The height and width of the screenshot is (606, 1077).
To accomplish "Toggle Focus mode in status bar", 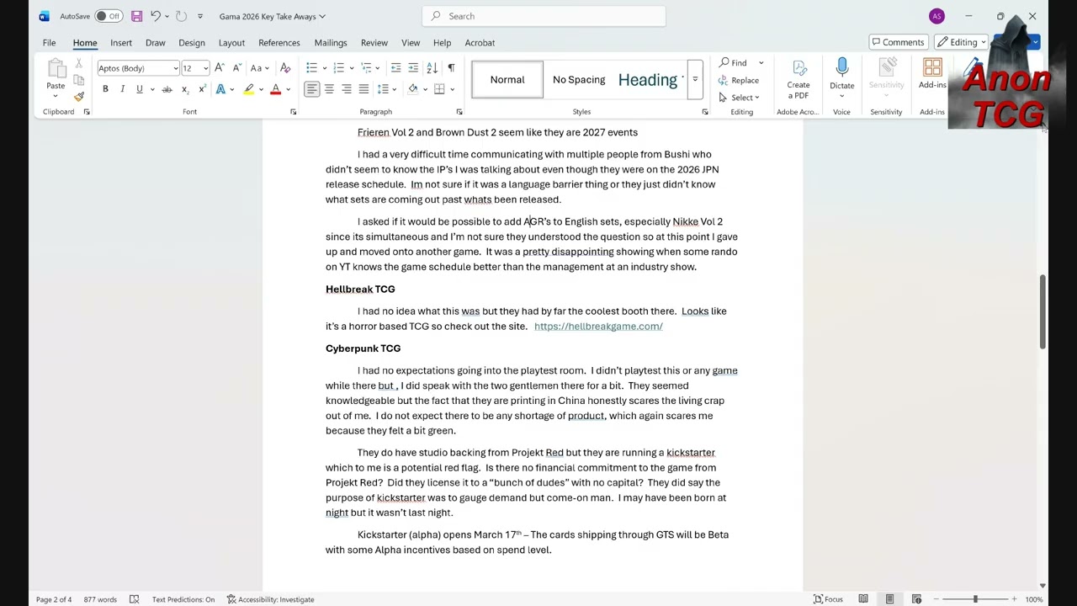I will (x=828, y=599).
